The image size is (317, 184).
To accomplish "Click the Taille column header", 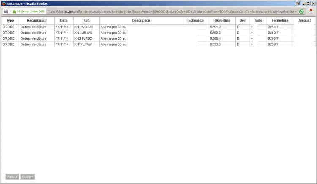I will click(x=258, y=20).
